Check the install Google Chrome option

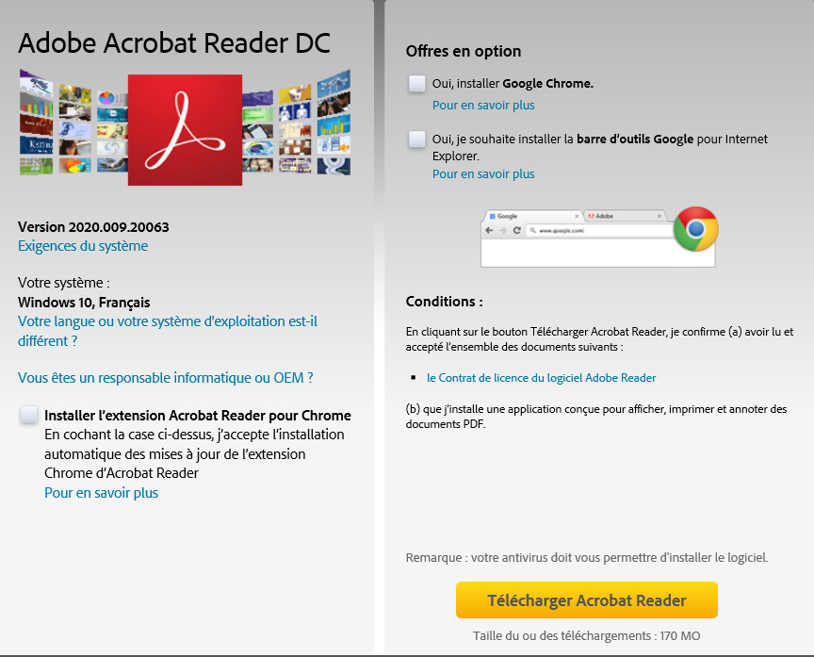[x=416, y=84]
